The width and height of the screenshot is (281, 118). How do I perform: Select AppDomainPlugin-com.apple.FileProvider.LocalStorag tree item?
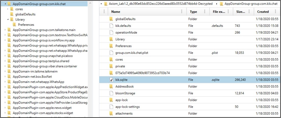point(50,103)
